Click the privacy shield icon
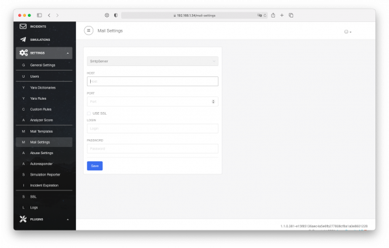Screen dimensions: 389x248 (115, 16)
